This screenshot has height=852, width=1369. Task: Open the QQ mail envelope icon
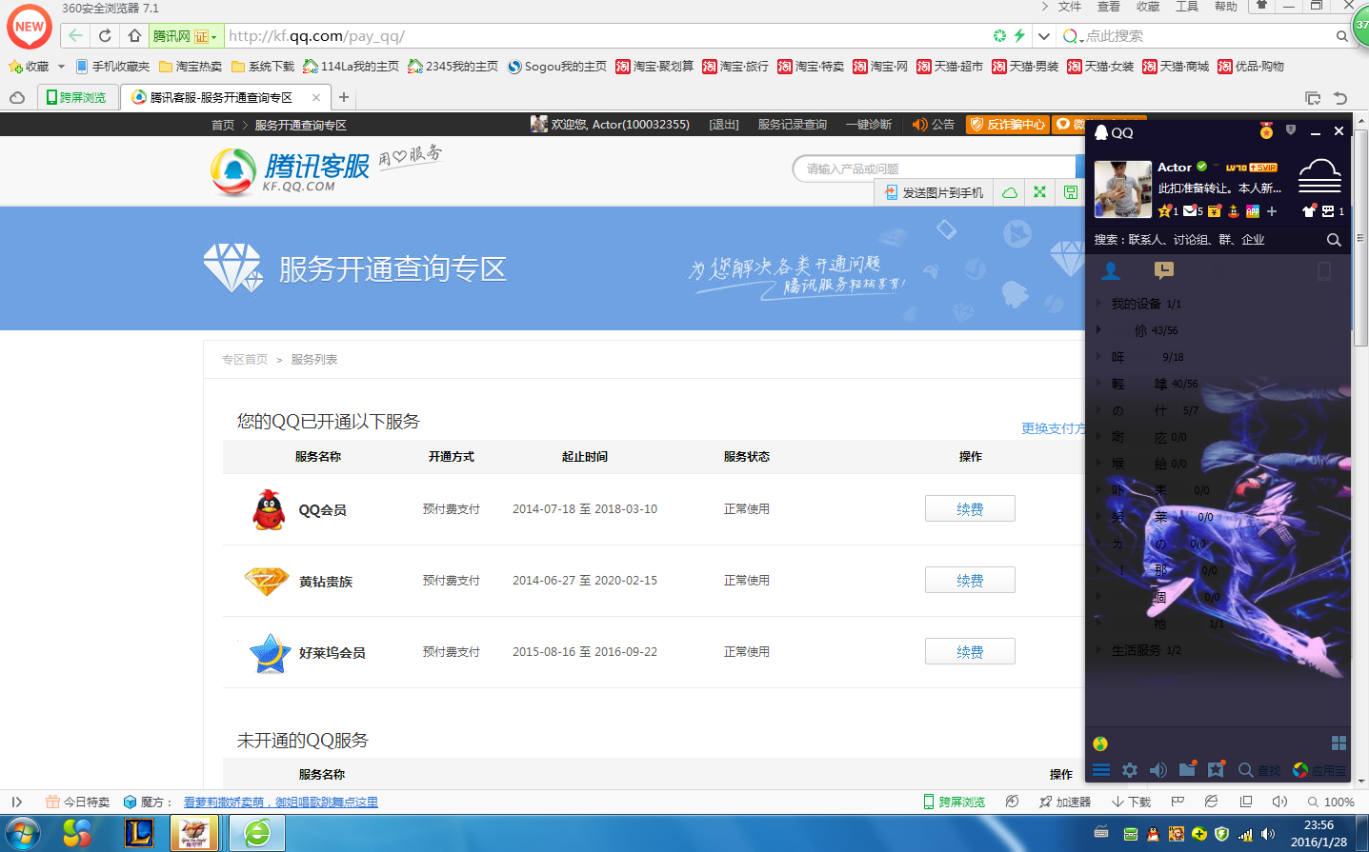click(1191, 211)
